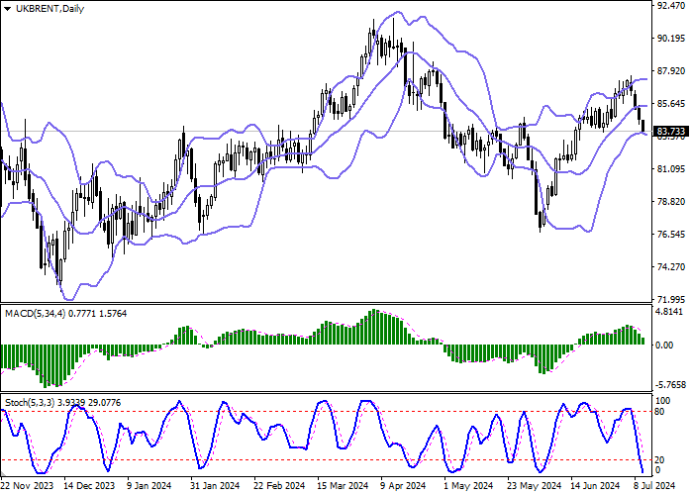690x495 pixels.
Task: Select the 92.470 price axis value
Action: [x=670, y=6]
